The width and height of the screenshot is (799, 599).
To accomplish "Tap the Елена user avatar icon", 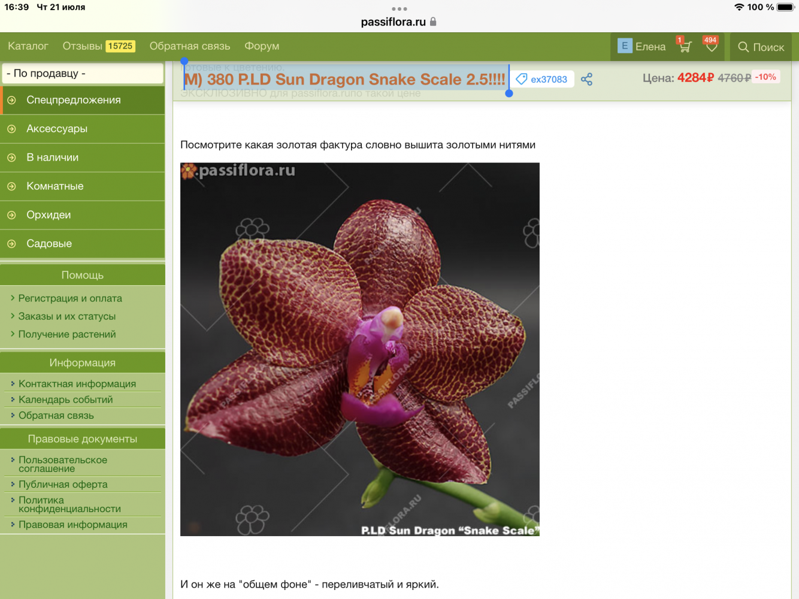I will click(x=625, y=46).
